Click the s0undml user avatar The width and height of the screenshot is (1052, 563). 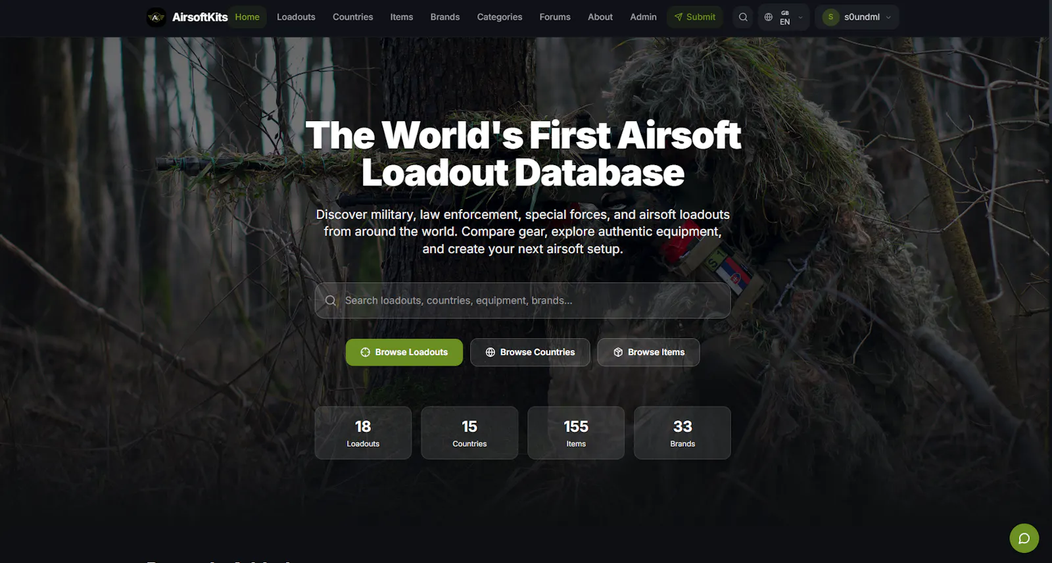point(830,17)
